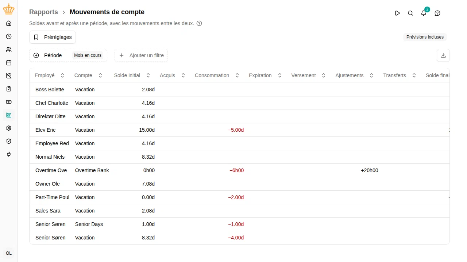Click the help circle next to description

[x=199, y=23]
